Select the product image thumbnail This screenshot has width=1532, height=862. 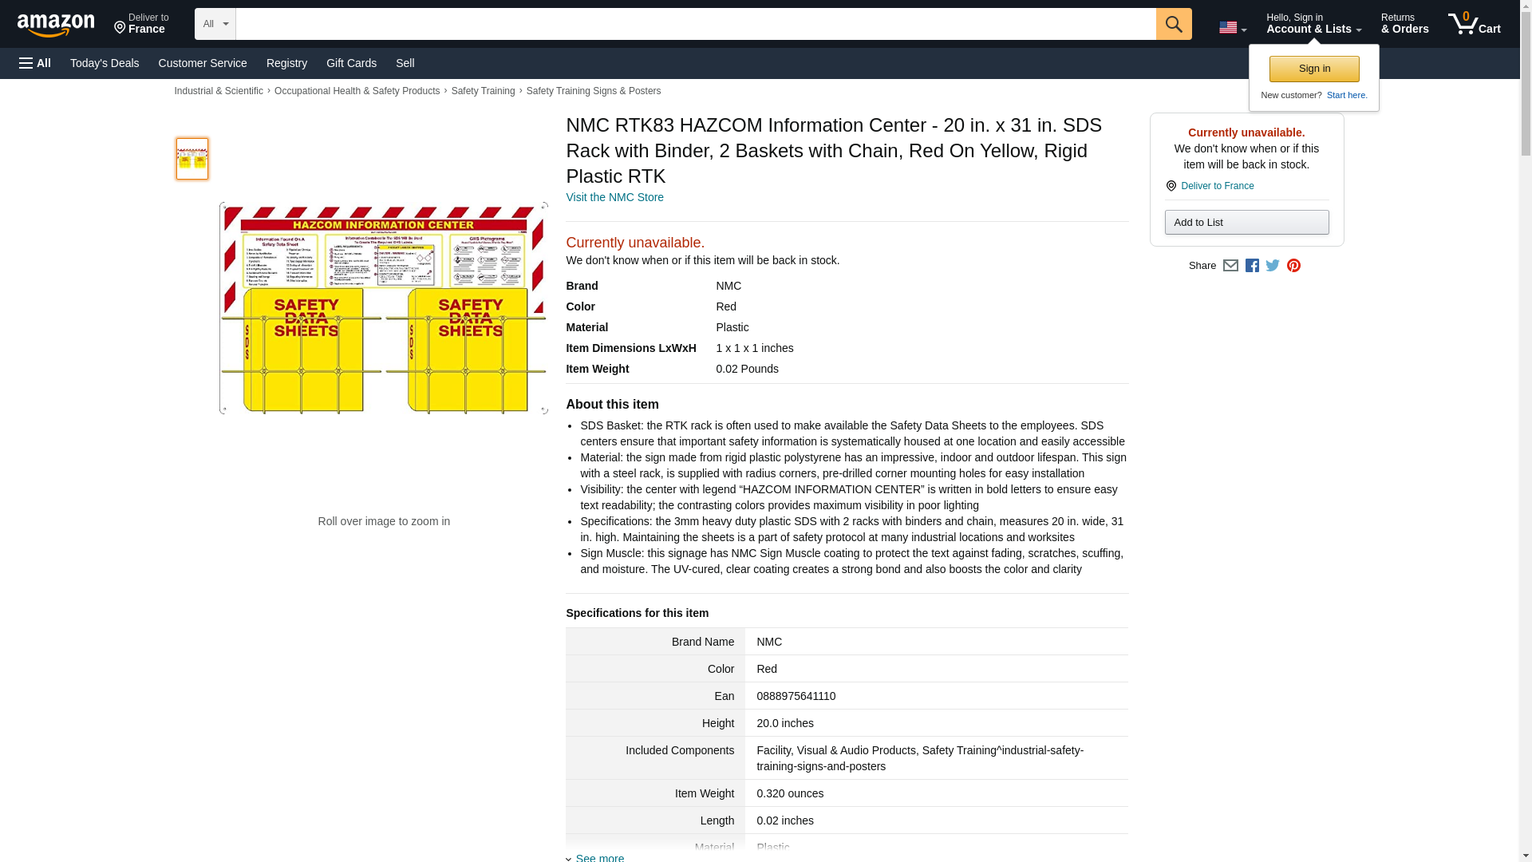(x=192, y=159)
